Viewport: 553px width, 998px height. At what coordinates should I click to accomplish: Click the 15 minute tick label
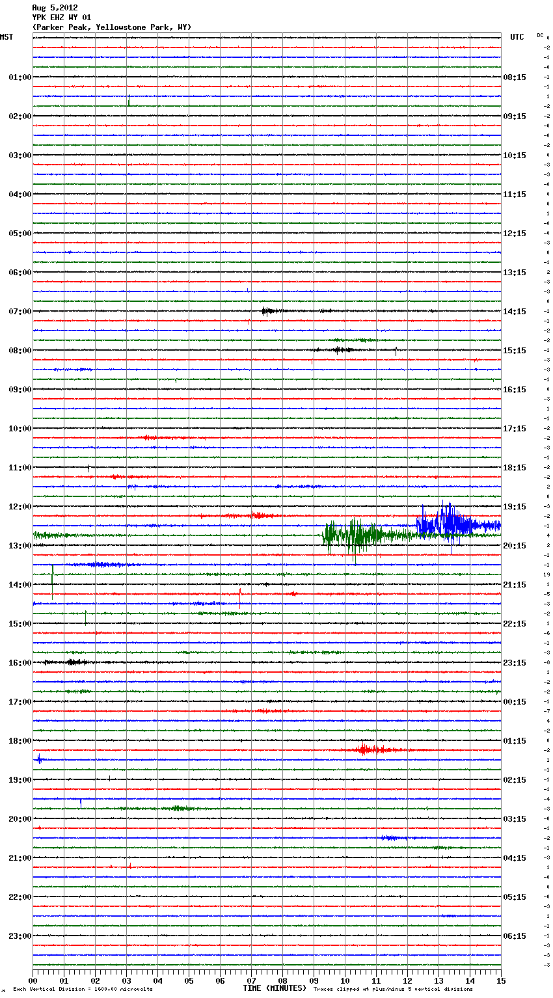tap(500, 980)
